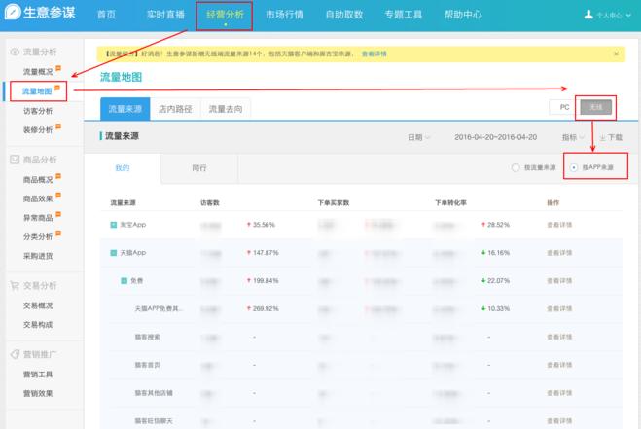View details for the 天猫App row
Screen dimensions: 641x429
point(559,253)
